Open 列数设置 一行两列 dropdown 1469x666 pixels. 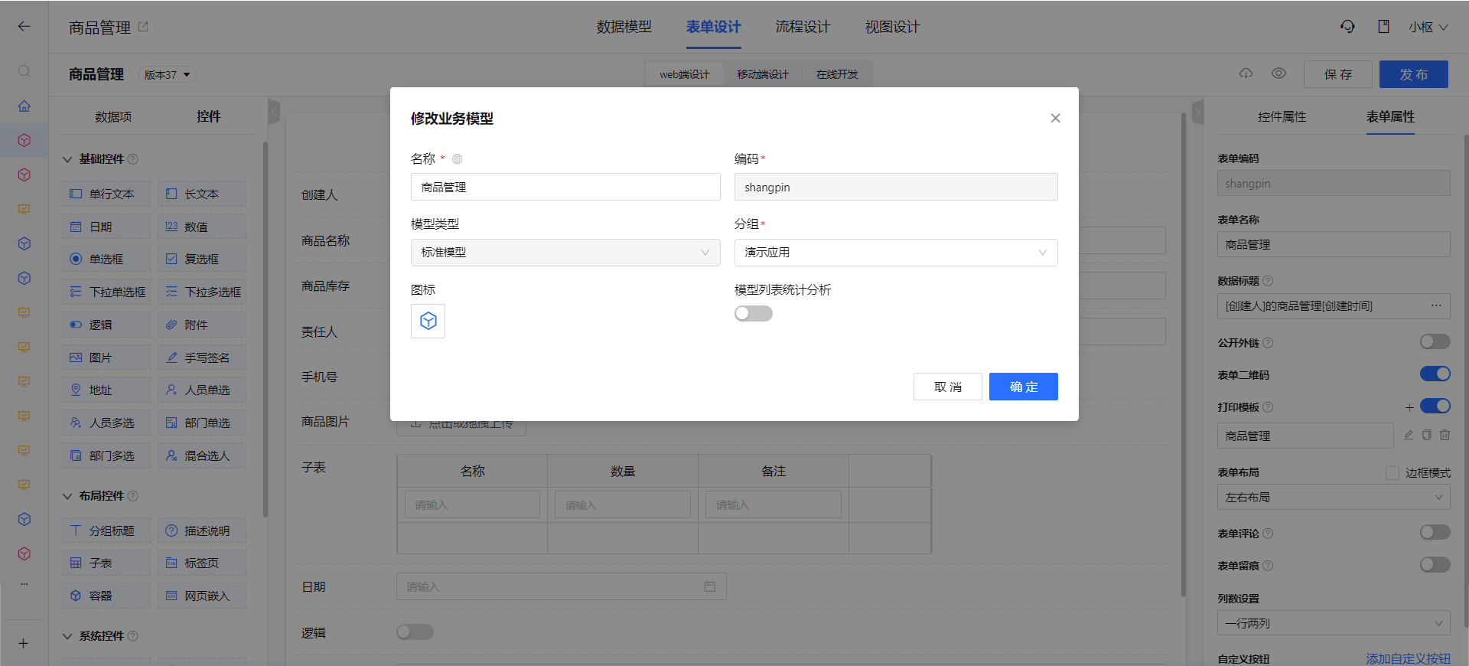pos(1334,623)
